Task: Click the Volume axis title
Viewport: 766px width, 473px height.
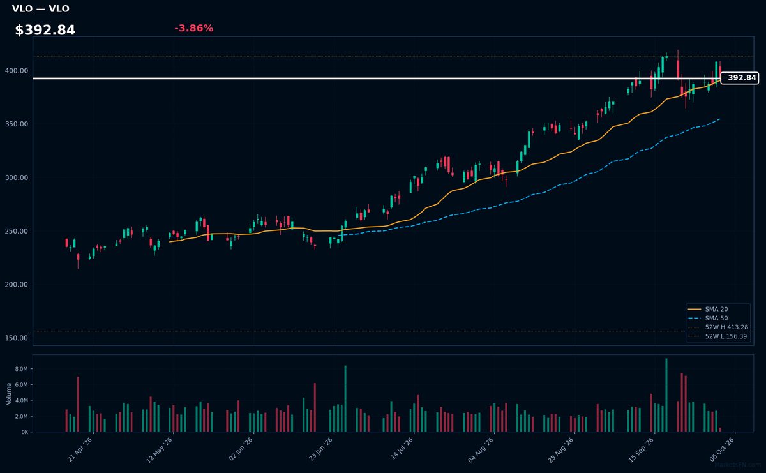Action: click(8, 393)
